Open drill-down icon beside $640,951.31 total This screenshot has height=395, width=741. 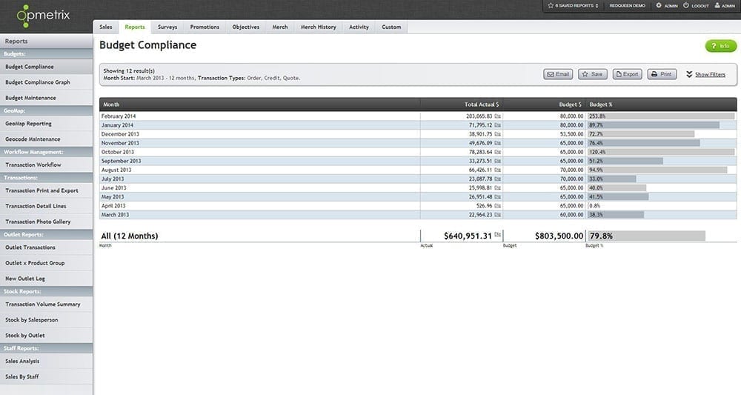498,234
